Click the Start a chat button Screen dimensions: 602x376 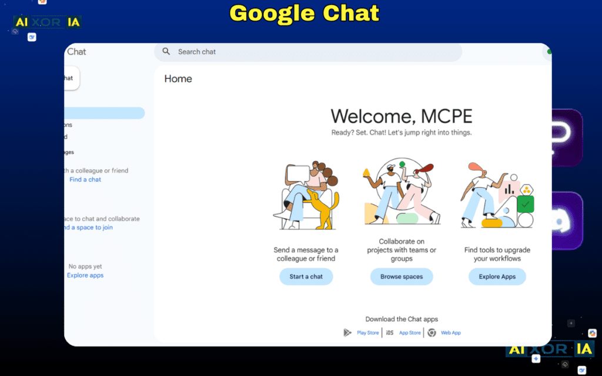(306, 277)
